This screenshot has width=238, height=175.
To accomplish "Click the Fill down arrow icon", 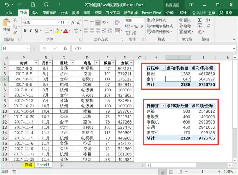I will click(x=199, y=26).
